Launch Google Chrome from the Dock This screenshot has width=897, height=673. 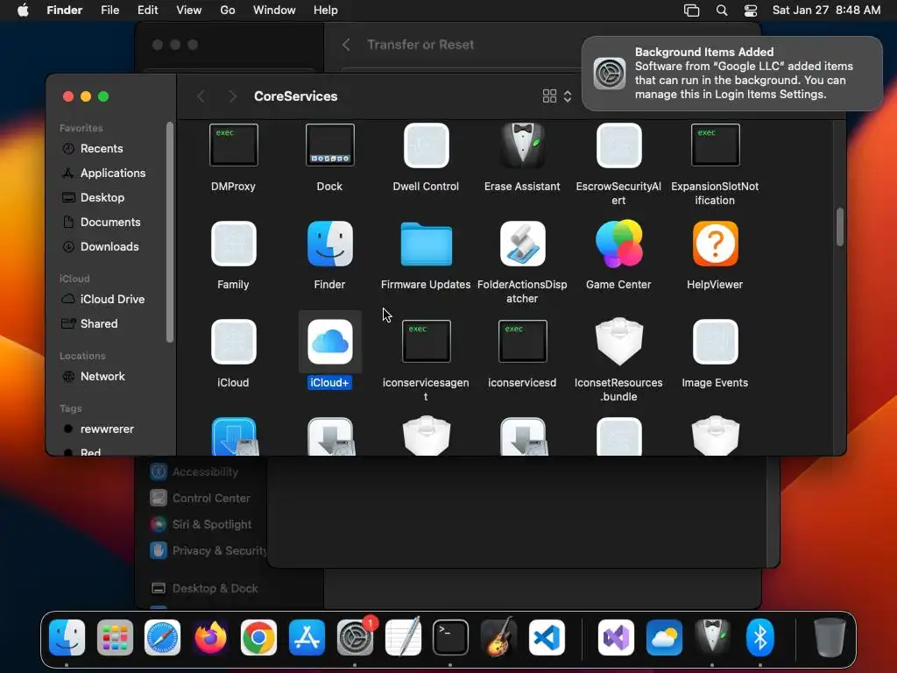point(258,637)
